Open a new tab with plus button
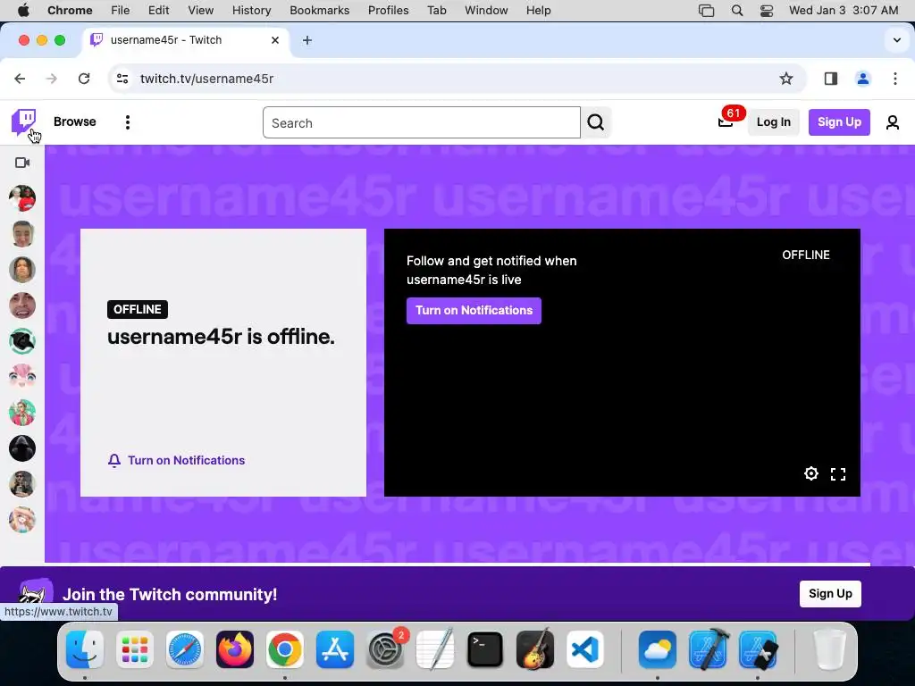Viewport: 915px width, 686px height. [x=307, y=40]
